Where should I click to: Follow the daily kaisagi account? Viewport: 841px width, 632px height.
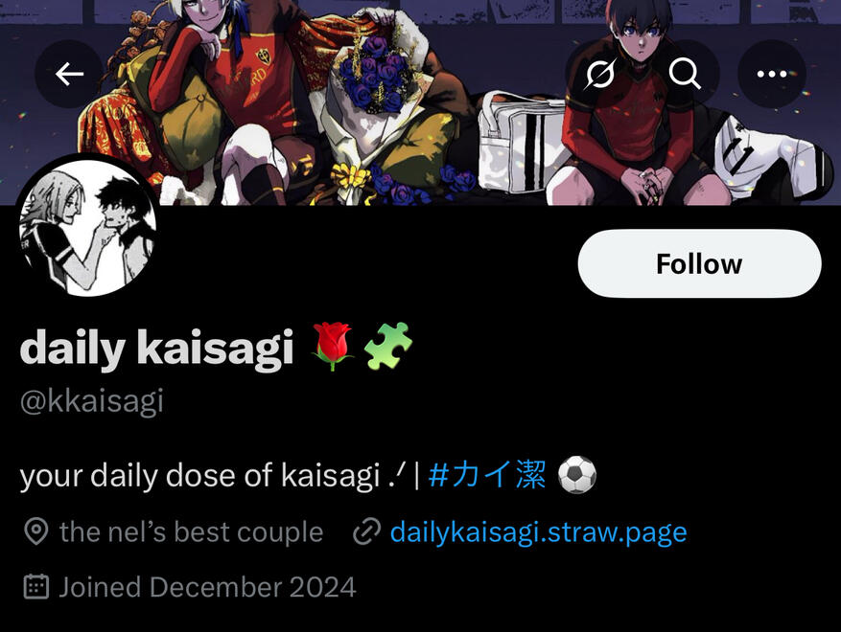[x=699, y=263]
